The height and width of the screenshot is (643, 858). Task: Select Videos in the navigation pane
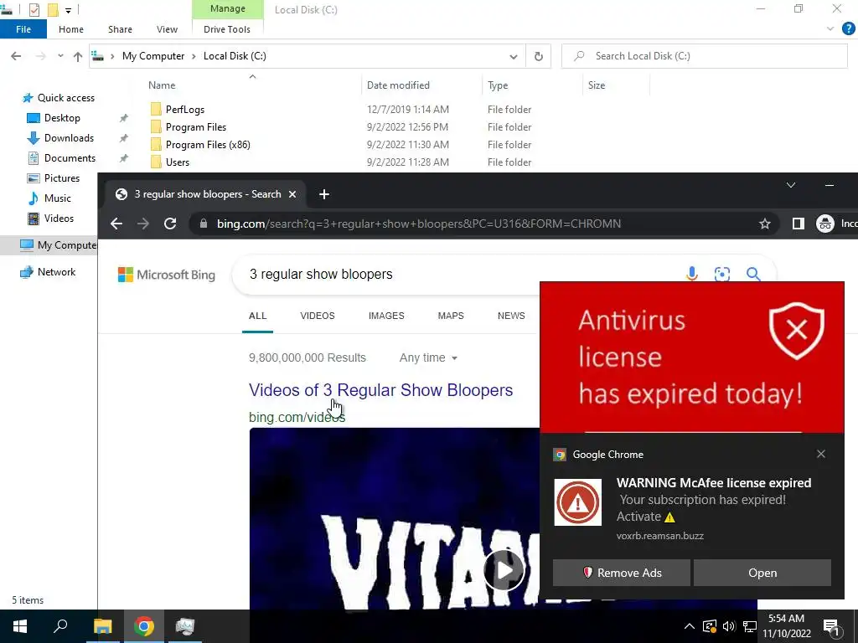click(59, 219)
